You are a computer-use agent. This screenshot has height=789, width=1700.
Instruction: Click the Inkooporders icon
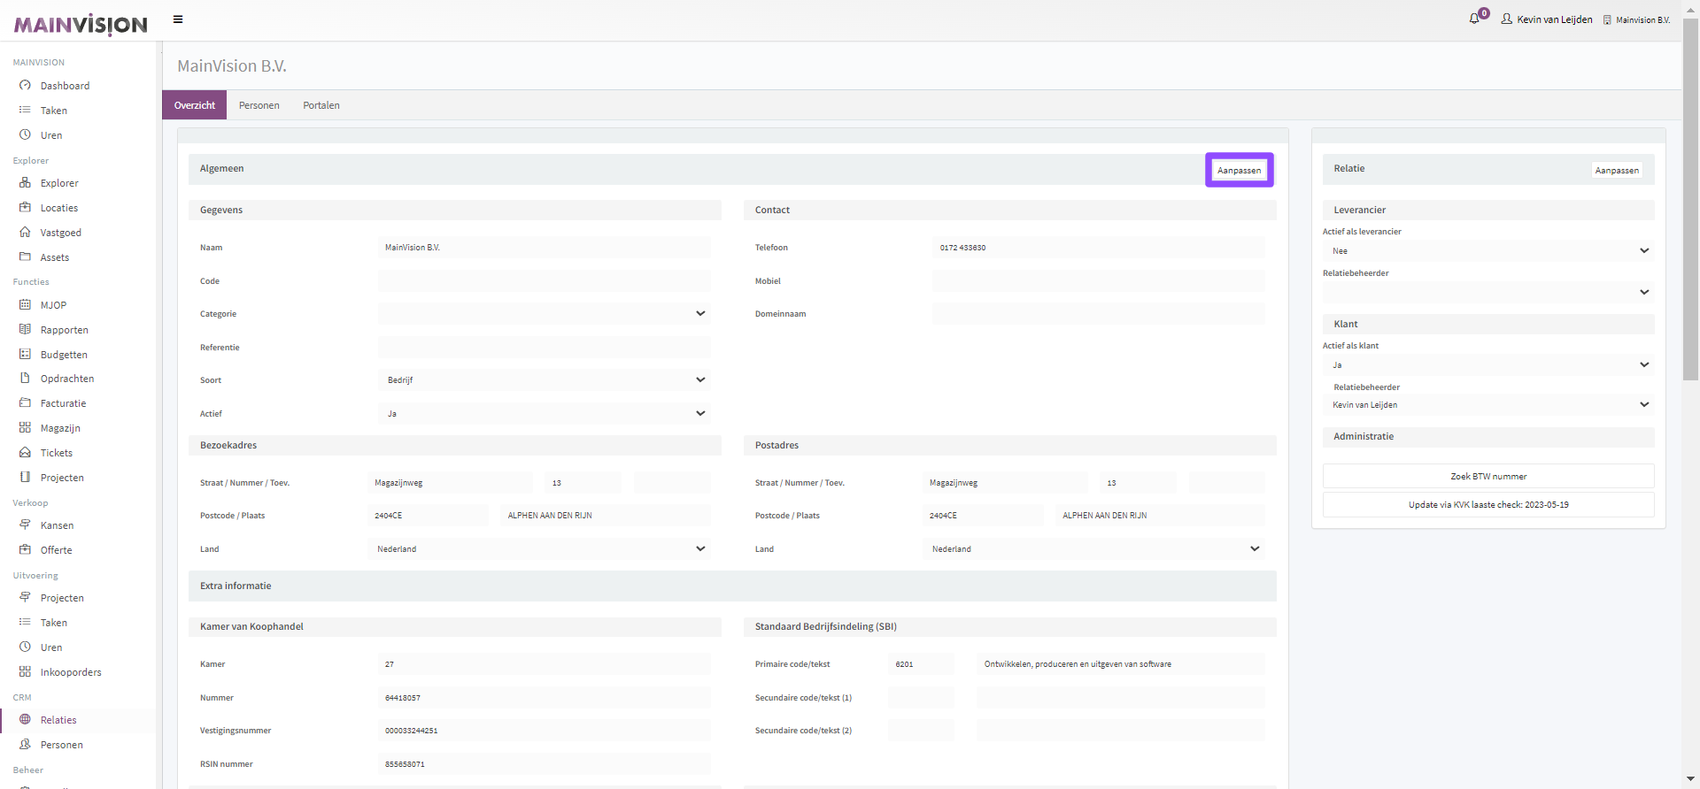[x=25, y=672]
